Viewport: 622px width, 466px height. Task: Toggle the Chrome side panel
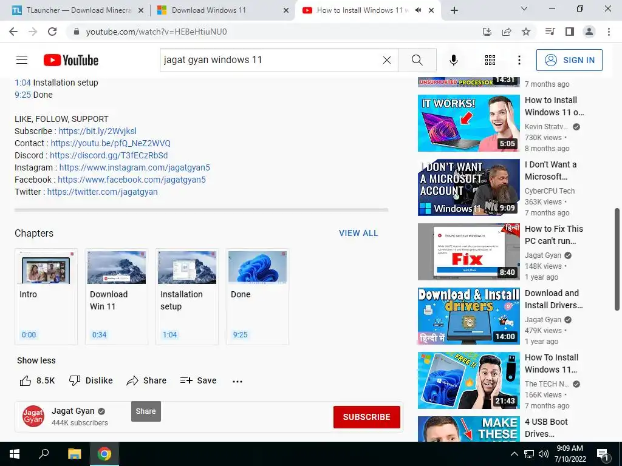[570, 32]
